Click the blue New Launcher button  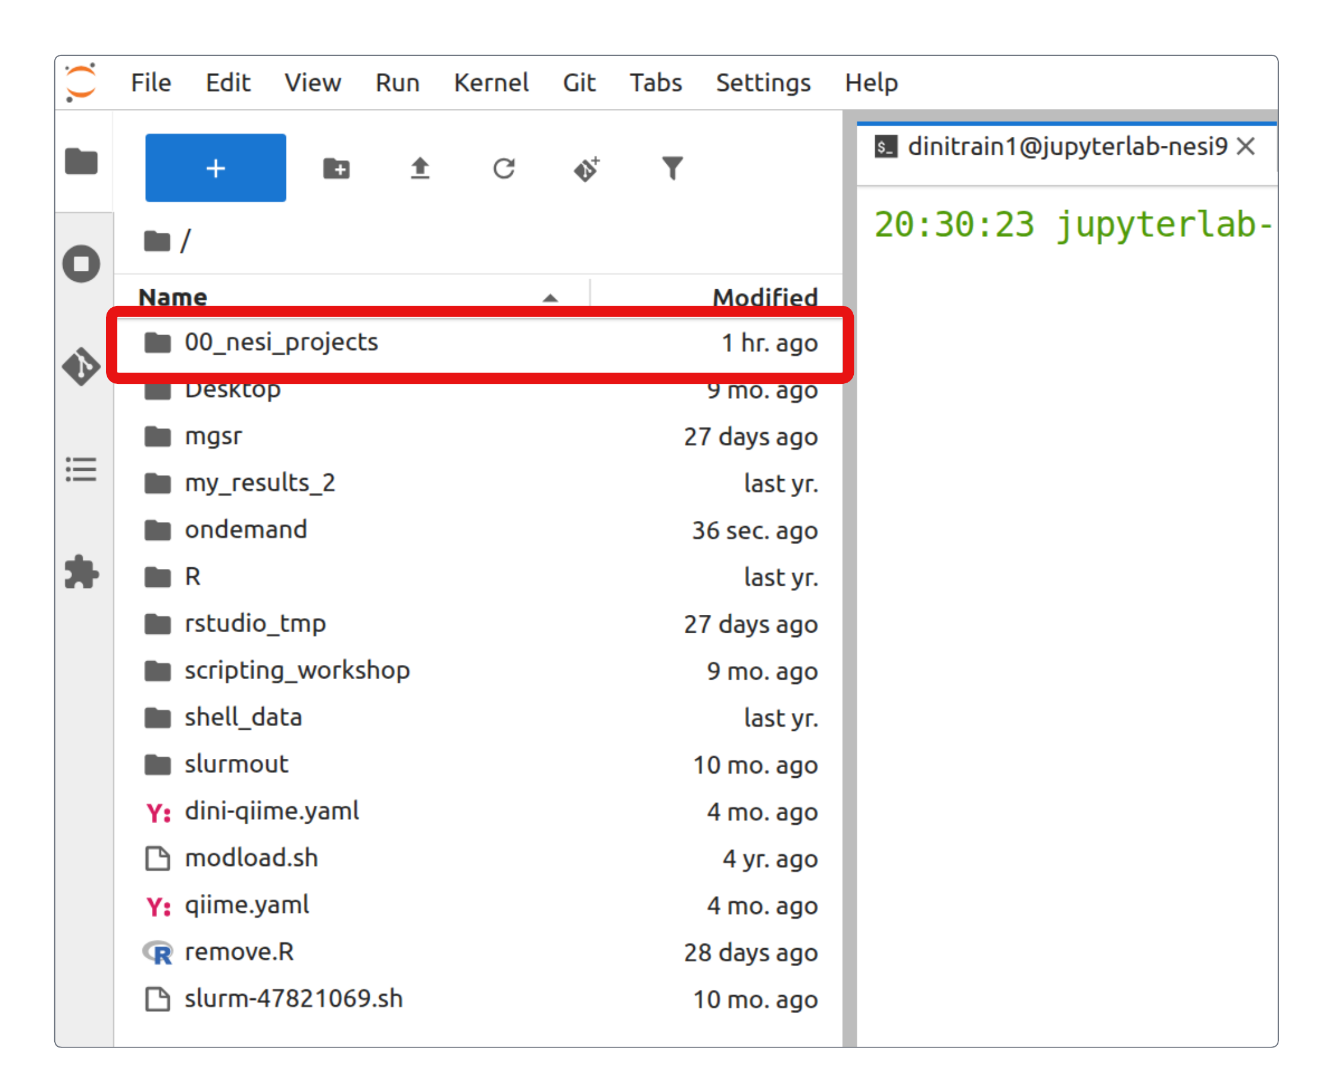[215, 167]
